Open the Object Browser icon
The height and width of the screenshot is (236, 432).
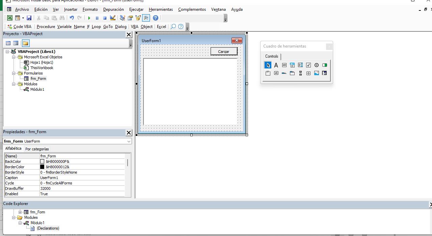click(138, 18)
